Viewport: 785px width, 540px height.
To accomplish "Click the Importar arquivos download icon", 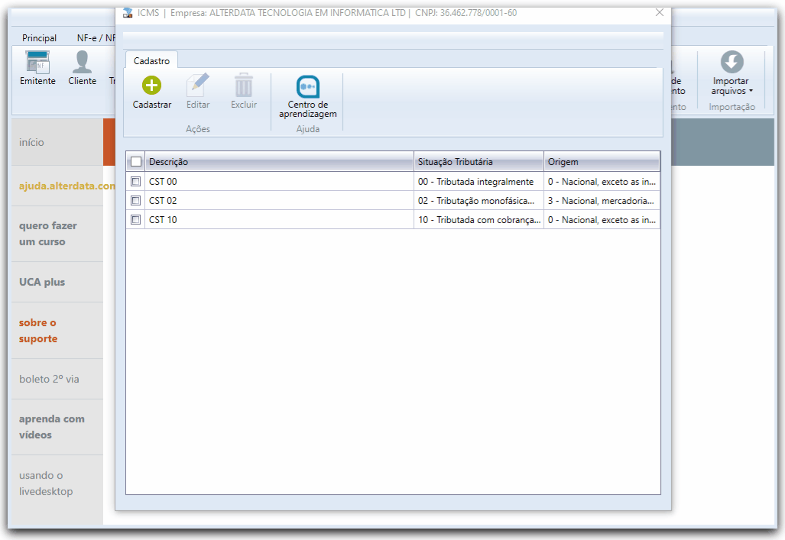I will (x=732, y=62).
